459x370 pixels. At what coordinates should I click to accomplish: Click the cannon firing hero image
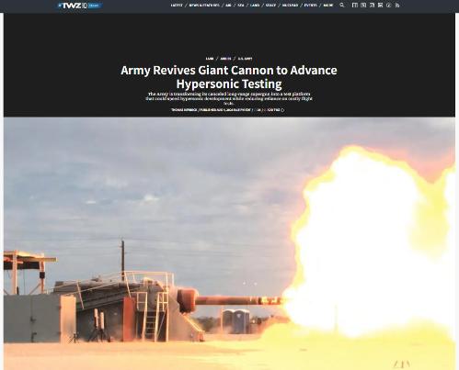click(x=229, y=243)
